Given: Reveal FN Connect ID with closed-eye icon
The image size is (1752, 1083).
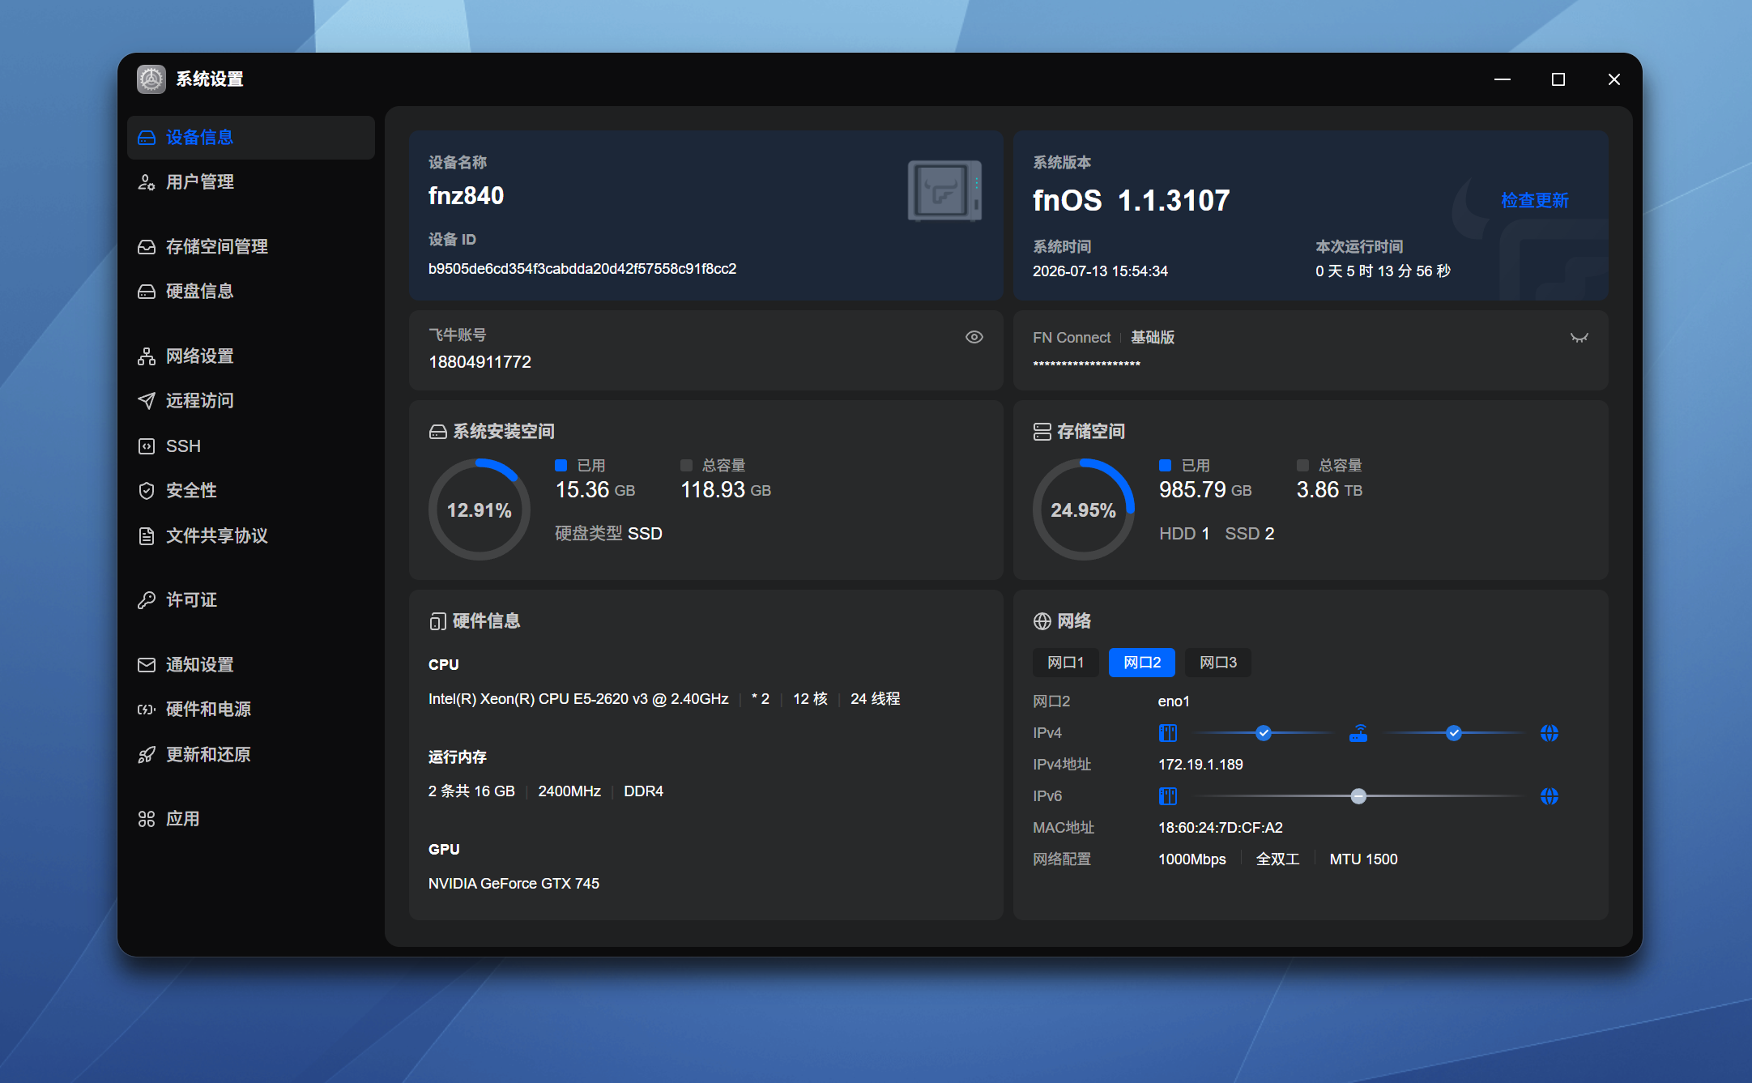Looking at the screenshot, I should 1579,338.
